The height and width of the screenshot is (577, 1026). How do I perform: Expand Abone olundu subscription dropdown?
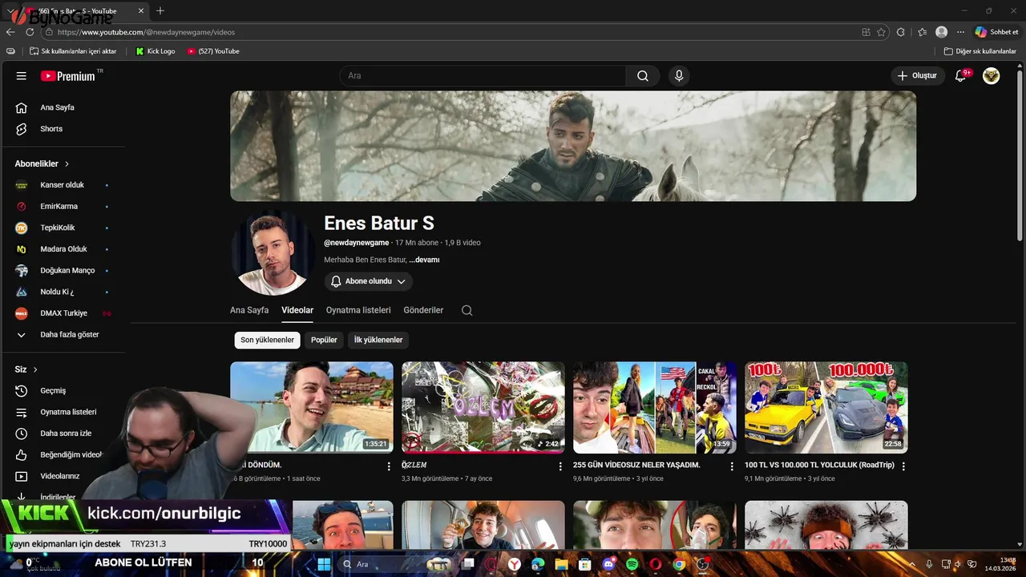pyautogui.click(x=369, y=281)
